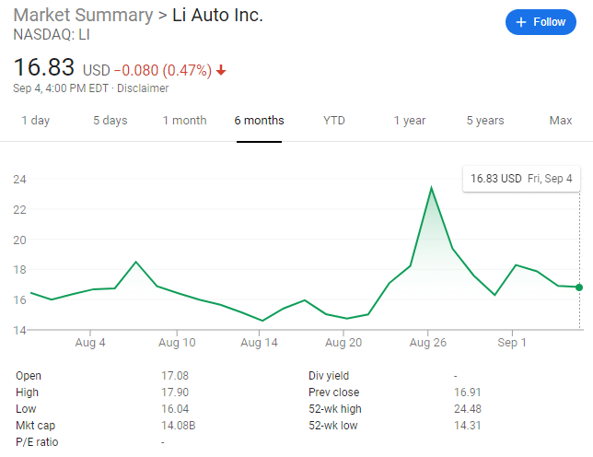The height and width of the screenshot is (457, 593).
Task: Click the −0.080 (0.47%) change text
Action: pyautogui.click(x=163, y=70)
